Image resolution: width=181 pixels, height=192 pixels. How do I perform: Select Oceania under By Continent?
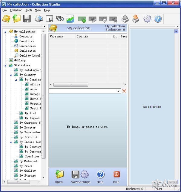pos(36,104)
